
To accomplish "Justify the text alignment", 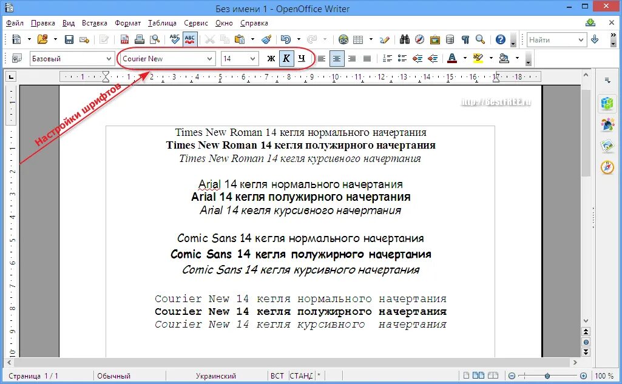I will 367,59.
